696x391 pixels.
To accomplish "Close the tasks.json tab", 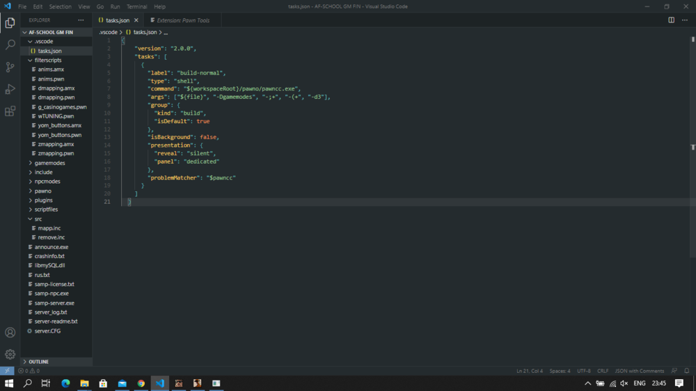I will (x=136, y=20).
